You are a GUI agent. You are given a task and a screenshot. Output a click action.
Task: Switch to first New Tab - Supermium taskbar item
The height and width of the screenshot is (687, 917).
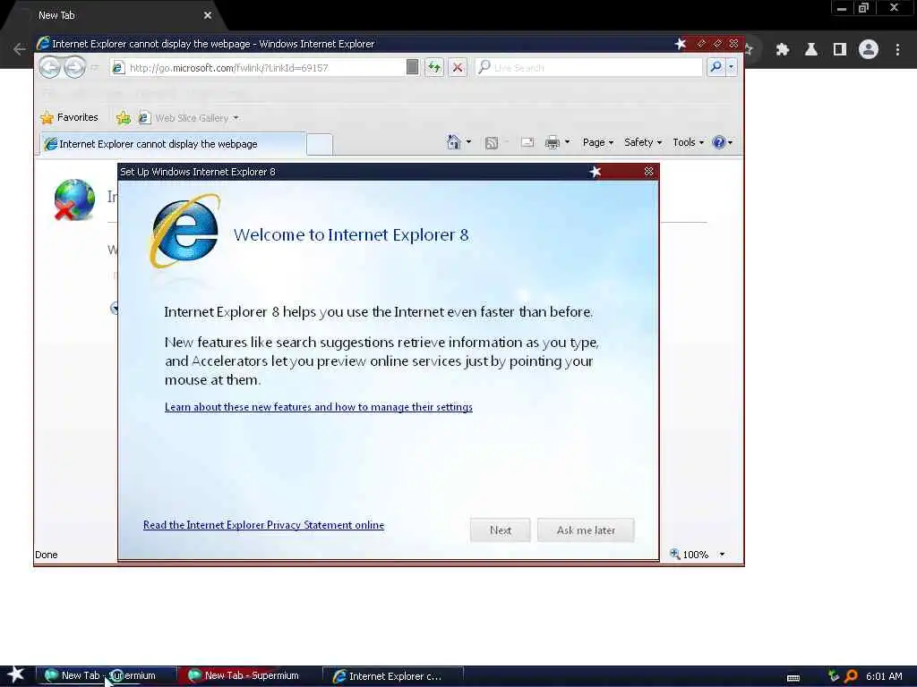coord(105,675)
